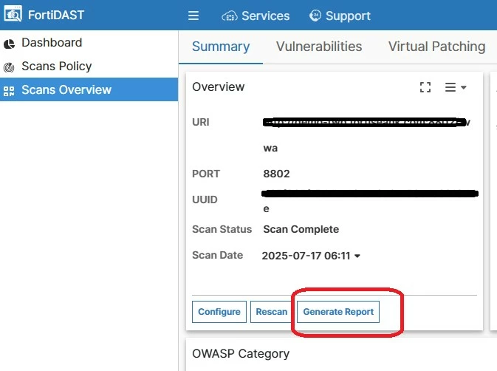Viewport: 497px width, 371px height.
Task: Expand Overview panel to fullscreen
Action: (x=425, y=87)
